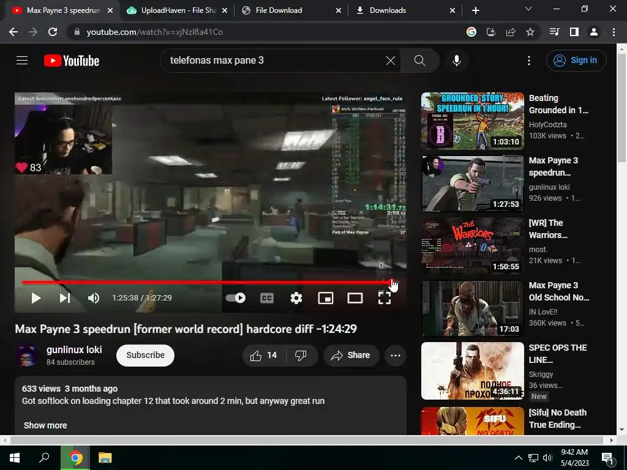Click the horizontal scrollbar at bottom
627x470 pixels.
point(306,441)
